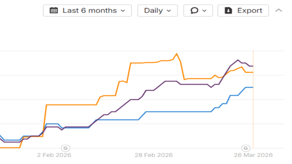Image resolution: width=292 pixels, height=164 pixels.
Task: Click the orange line's sharp drop segment
Action: pyautogui.click(x=182, y=71)
